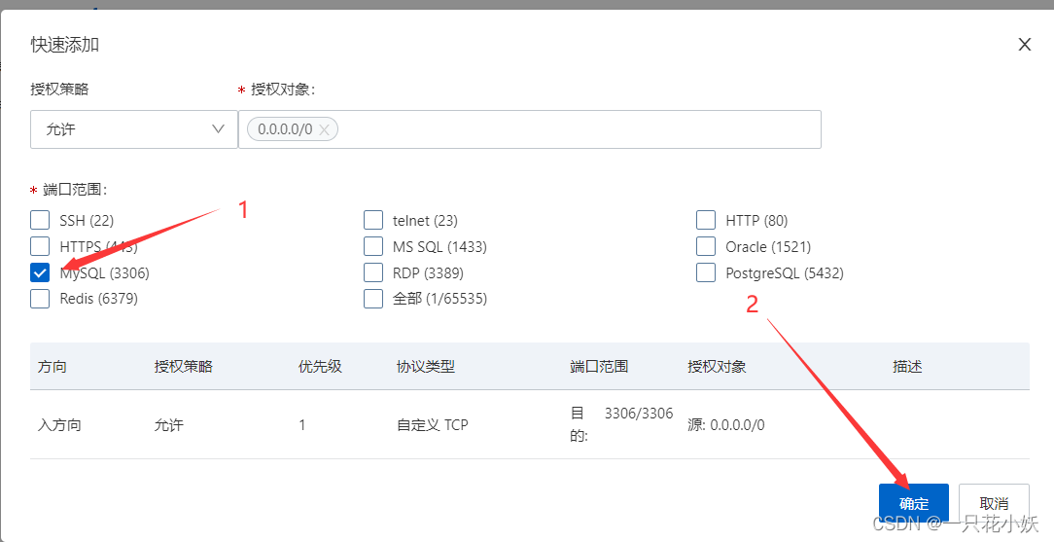Click the 端口范围 column header
This screenshot has width=1054, height=542.
click(599, 367)
